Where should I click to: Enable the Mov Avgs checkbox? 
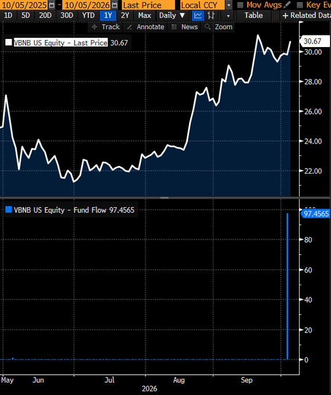click(240, 5)
